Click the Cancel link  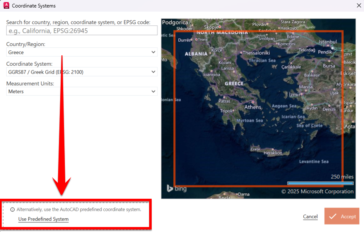pos(310,217)
